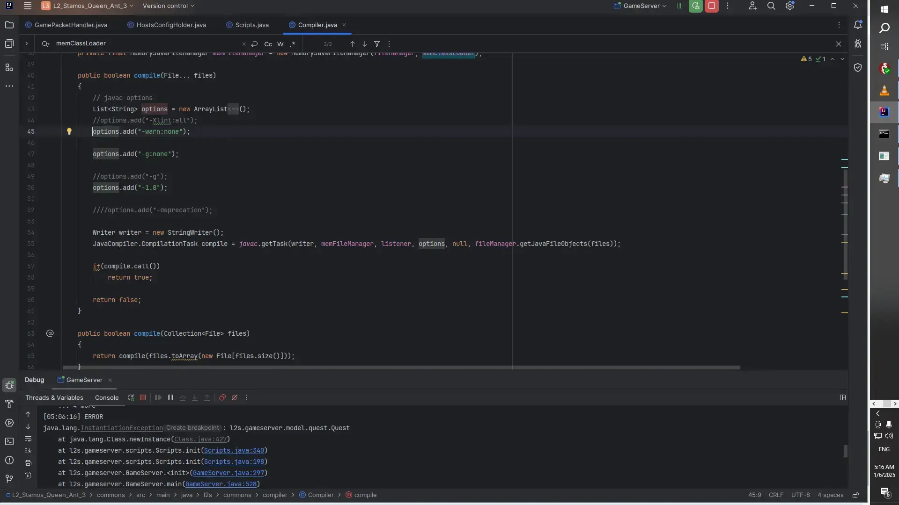Viewport: 899px width, 505px height.
Task: Open the Project tool window
Action: click(9, 25)
